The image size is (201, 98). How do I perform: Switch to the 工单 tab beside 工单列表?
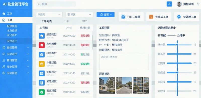66,21
